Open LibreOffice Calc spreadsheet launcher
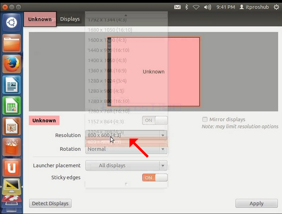The height and width of the screenshot is (214, 282). pyautogui.click(x=11, y=106)
